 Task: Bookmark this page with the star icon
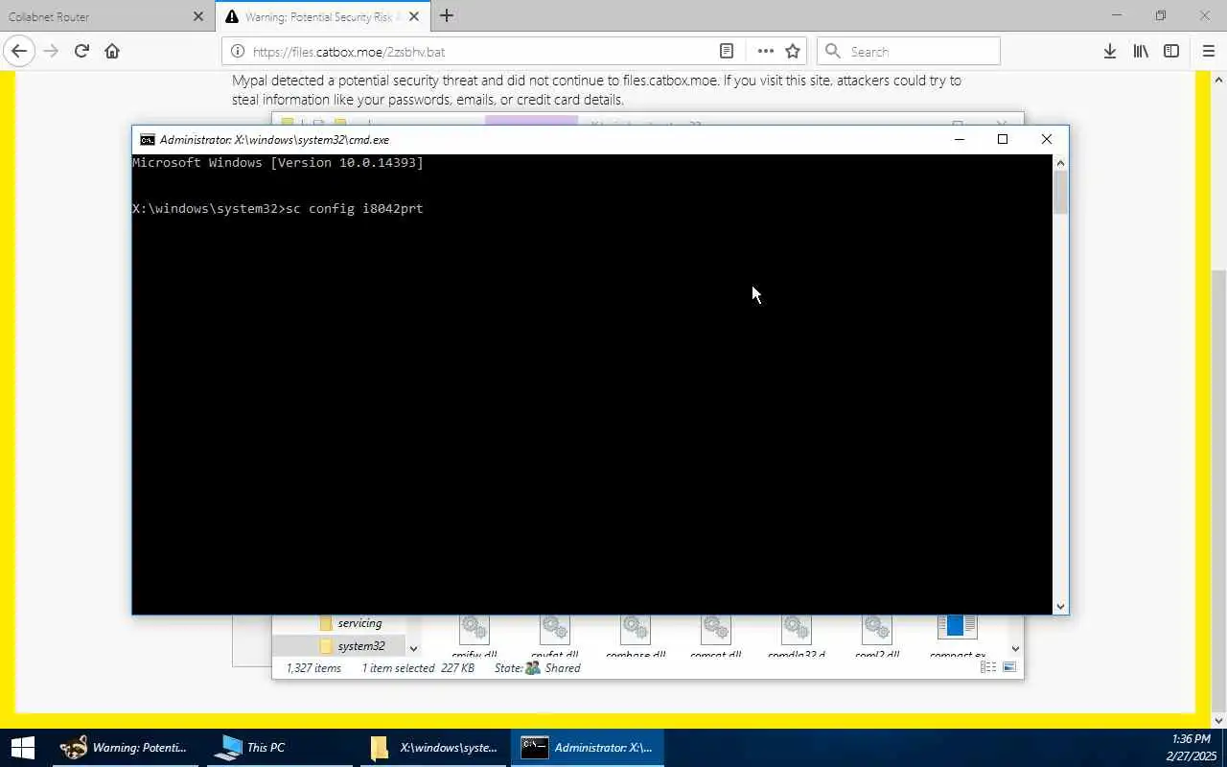(x=793, y=51)
